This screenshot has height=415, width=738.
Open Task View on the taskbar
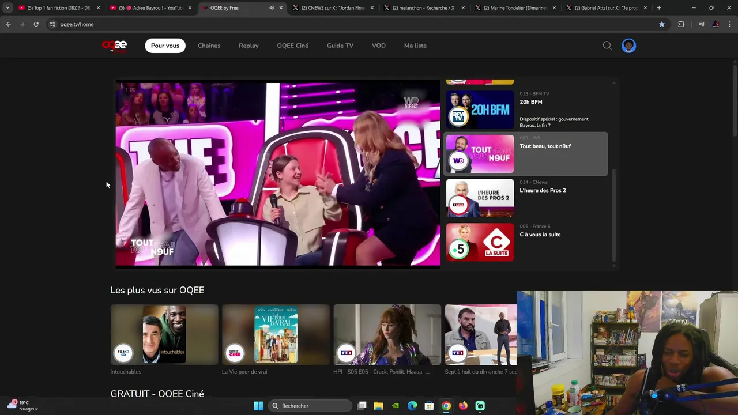click(x=362, y=406)
